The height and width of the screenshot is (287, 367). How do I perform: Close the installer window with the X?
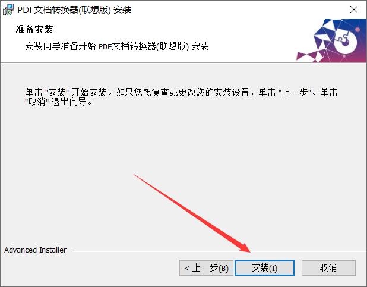click(x=354, y=10)
